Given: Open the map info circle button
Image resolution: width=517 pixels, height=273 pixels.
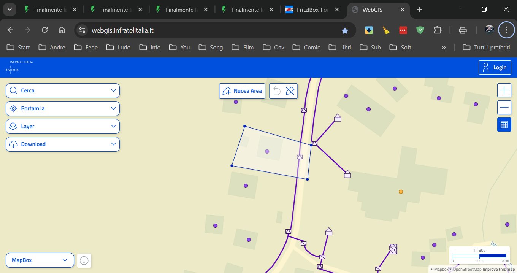Looking at the screenshot, I should tap(84, 260).
